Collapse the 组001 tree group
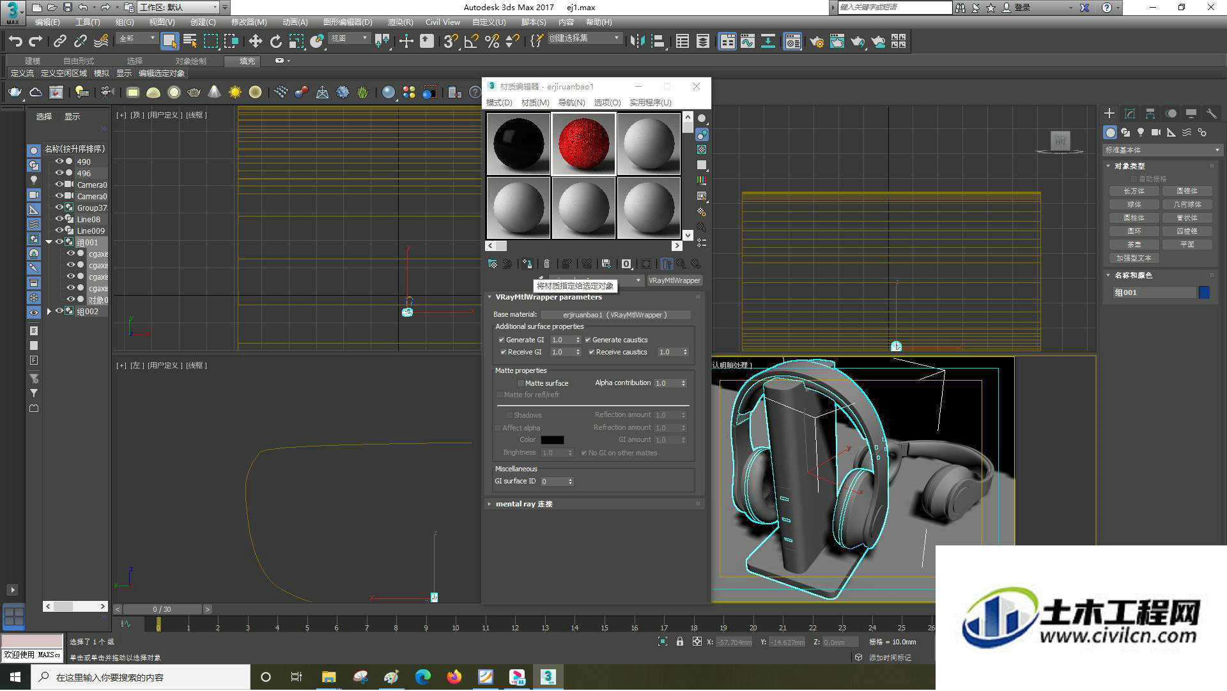 49,243
